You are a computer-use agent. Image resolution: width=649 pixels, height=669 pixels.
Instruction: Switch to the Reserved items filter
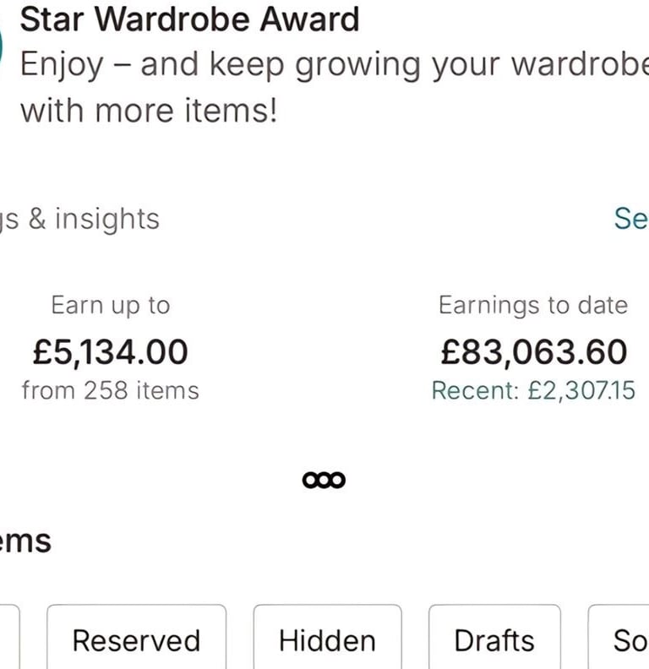click(x=137, y=637)
